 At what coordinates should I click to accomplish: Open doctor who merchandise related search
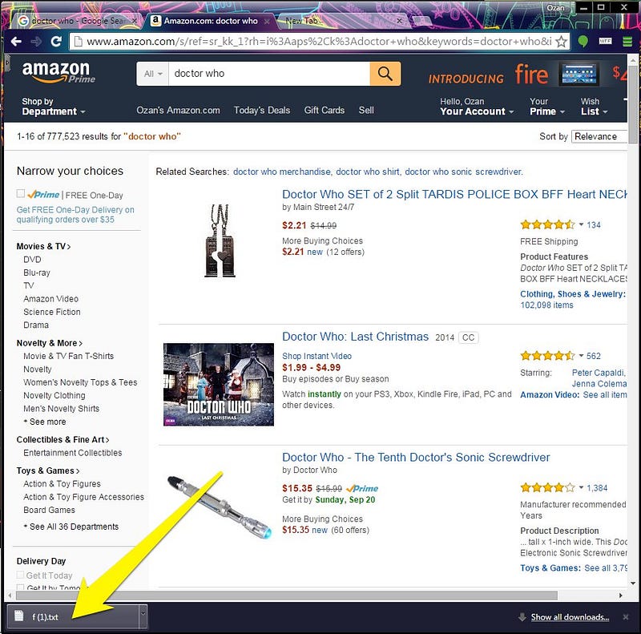(x=282, y=172)
